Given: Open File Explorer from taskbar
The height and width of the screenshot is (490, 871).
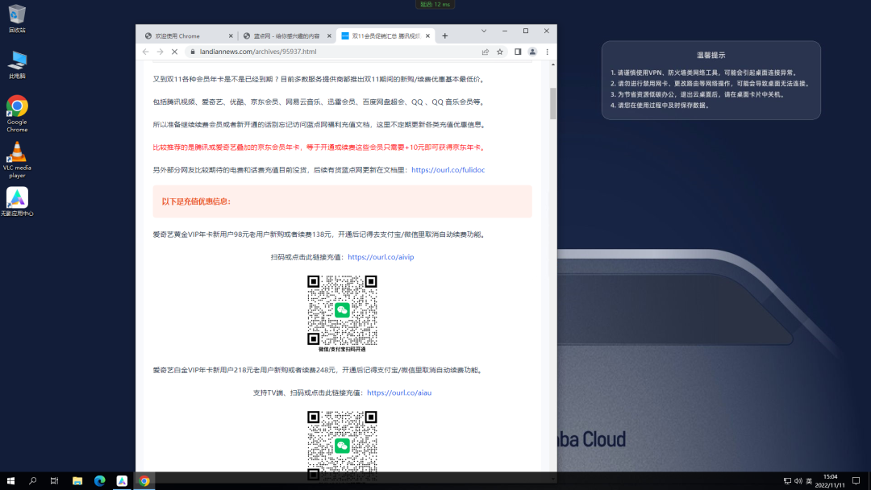Looking at the screenshot, I should tap(77, 481).
